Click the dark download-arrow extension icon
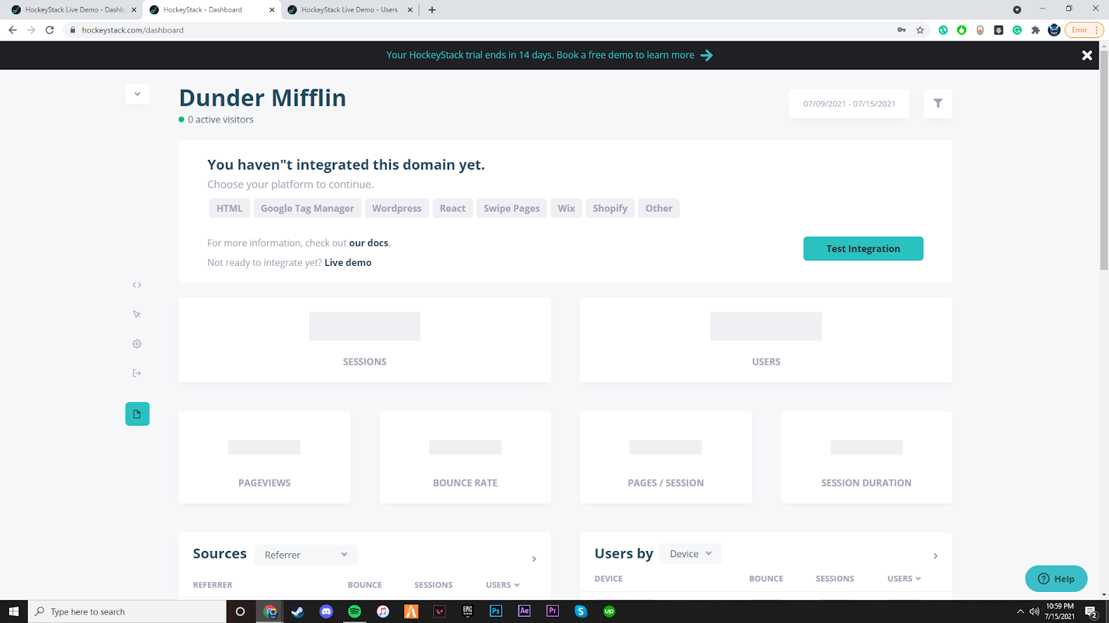This screenshot has height=623, width=1109. [x=999, y=30]
